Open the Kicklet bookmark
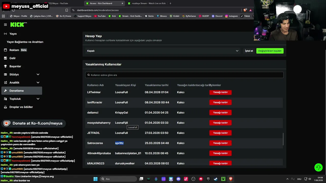Viewport: 326px width, 183px height. tap(174, 16)
